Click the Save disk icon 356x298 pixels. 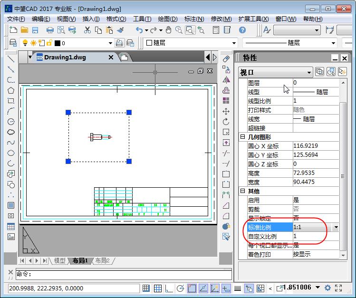click(35, 30)
